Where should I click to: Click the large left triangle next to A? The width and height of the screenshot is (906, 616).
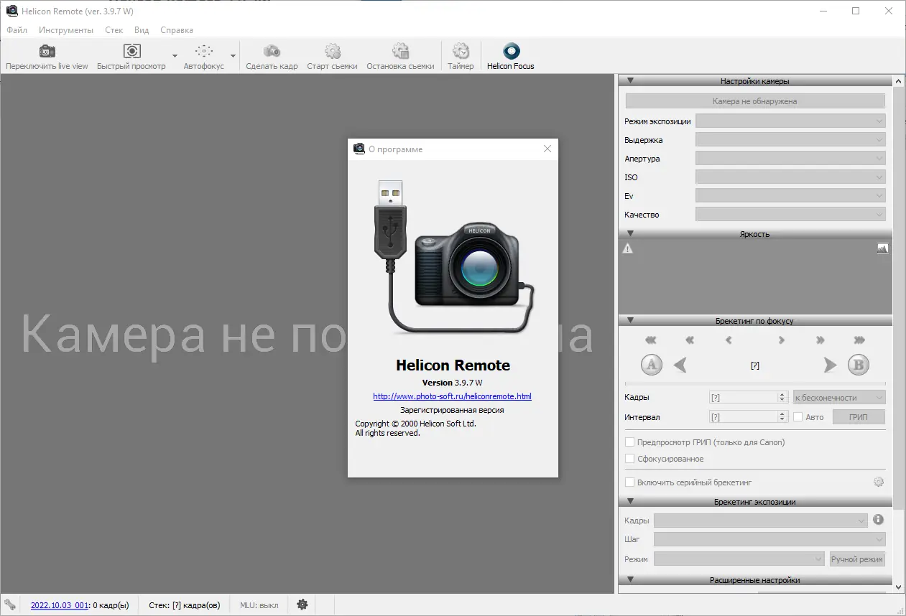pos(680,365)
